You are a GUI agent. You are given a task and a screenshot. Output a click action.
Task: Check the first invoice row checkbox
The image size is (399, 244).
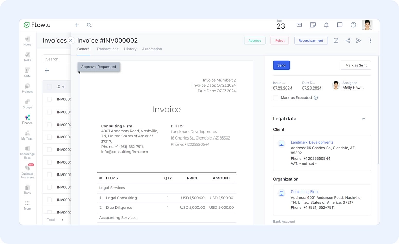pos(49,99)
